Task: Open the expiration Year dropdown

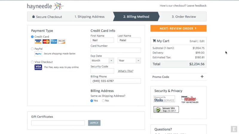Action: 129,60
